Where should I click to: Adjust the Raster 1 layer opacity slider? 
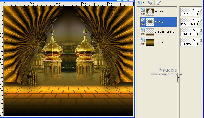(x=190, y=40)
